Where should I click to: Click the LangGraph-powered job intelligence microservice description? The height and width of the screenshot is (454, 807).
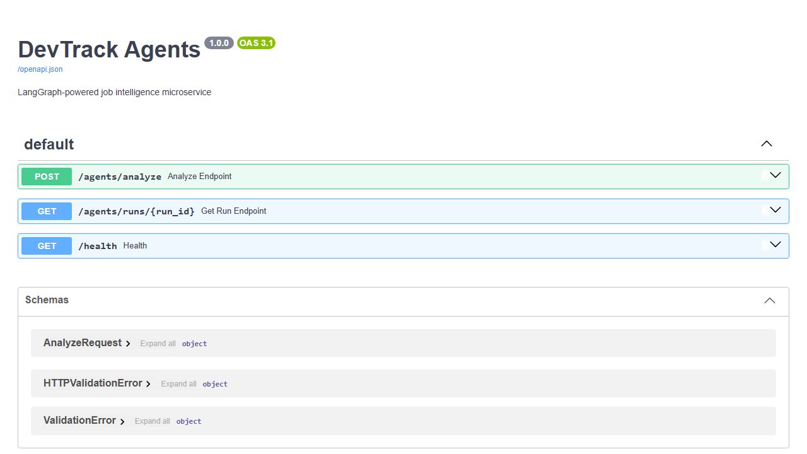point(115,92)
